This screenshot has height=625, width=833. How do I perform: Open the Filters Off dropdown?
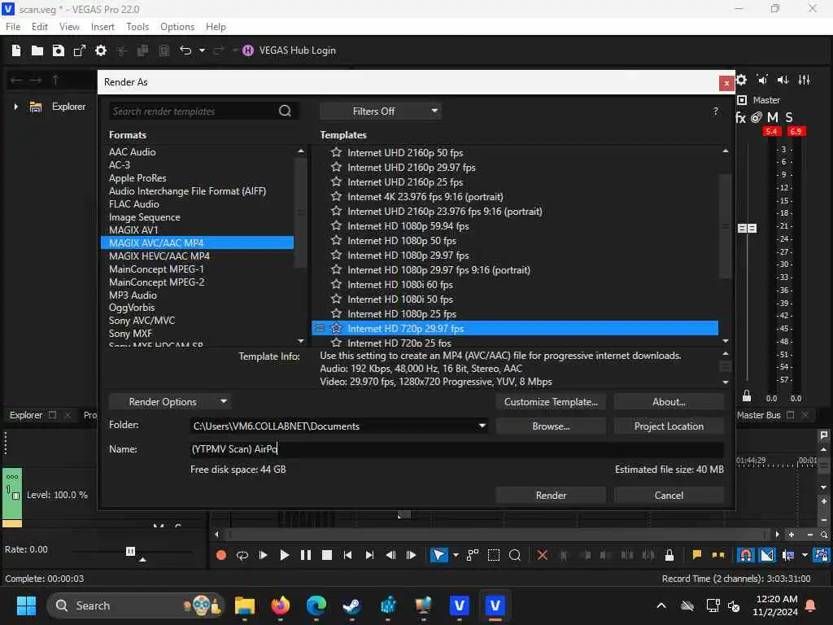pyautogui.click(x=381, y=111)
